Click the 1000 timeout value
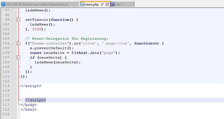Viewport: 224px width, 119px height. coord(37,29)
